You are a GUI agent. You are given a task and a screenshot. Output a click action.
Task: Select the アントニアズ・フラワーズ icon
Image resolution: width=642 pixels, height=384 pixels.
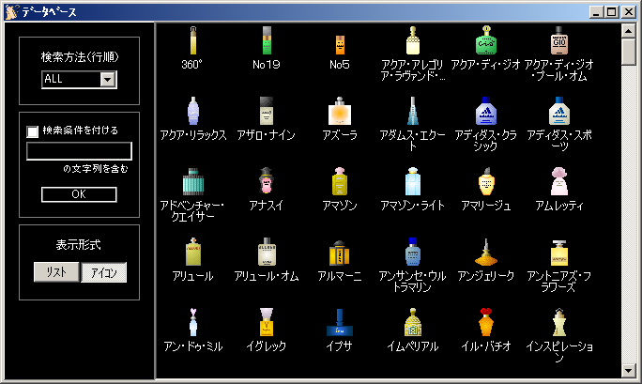coord(558,253)
